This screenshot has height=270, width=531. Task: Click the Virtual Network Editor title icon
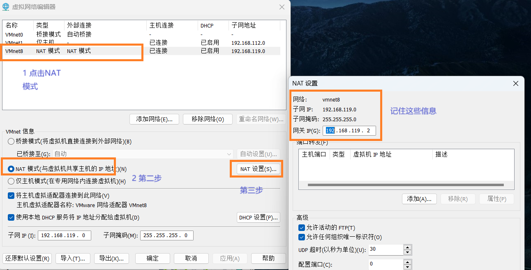(6, 7)
